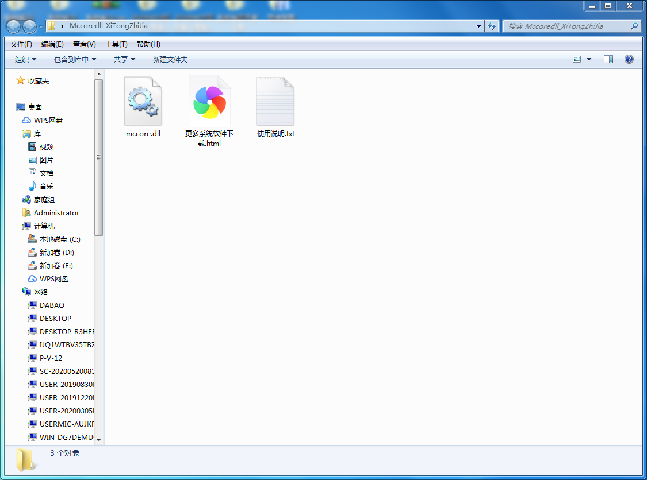Image resolution: width=647 pixels, height=480 pixels.
Task: Toggle the preview pane button
Action: [x=608, y=59]
